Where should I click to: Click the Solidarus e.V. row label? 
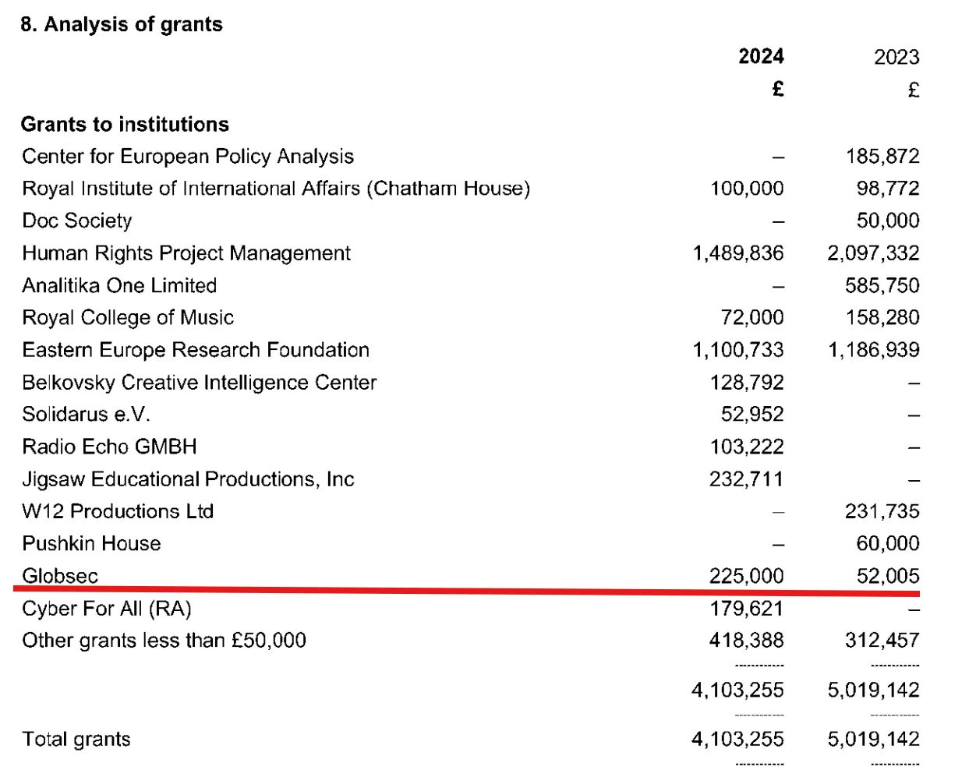coord(86,415)
